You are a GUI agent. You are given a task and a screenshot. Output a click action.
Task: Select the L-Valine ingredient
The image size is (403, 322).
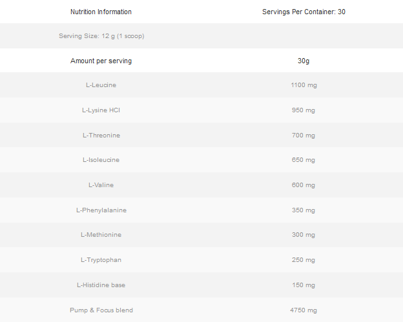[101, 185]
